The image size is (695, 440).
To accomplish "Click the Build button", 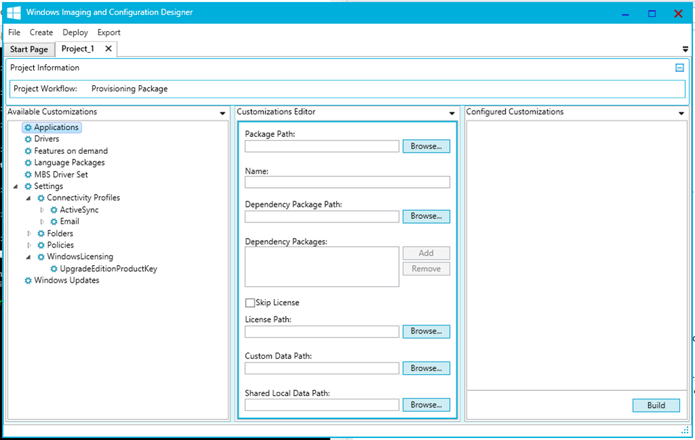I will tap(656, 405).
